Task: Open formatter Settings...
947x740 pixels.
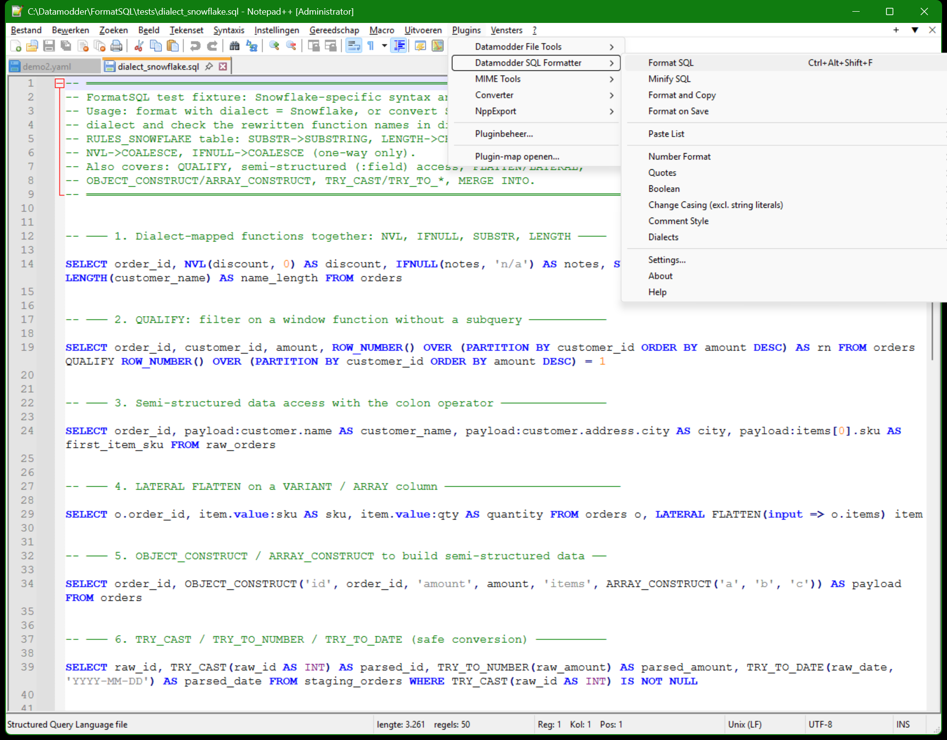Action: click(x=786, y=260)
